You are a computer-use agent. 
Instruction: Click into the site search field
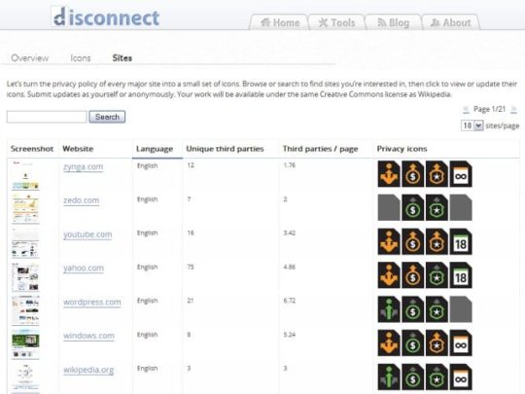47,117
